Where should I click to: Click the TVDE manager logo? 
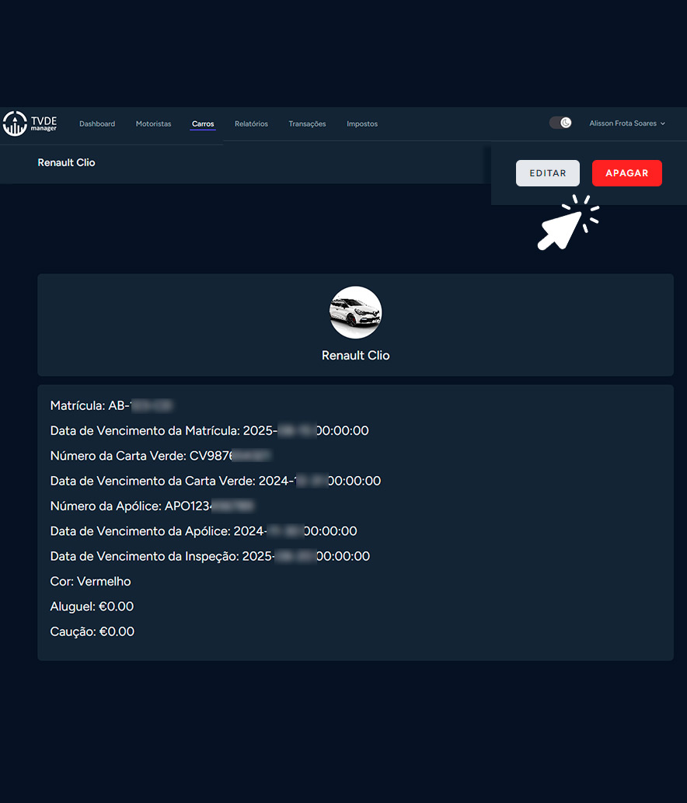point(30,123)
